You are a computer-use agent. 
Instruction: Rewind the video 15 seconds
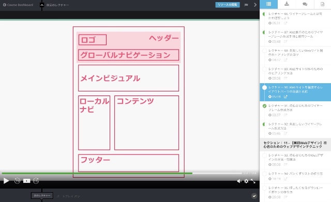[x=17, y=181]
